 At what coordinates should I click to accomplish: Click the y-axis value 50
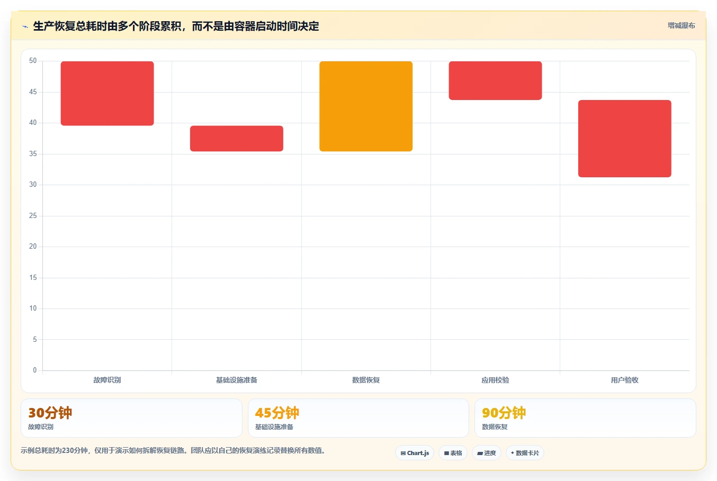pyautogui.click(x=33, y=61)
